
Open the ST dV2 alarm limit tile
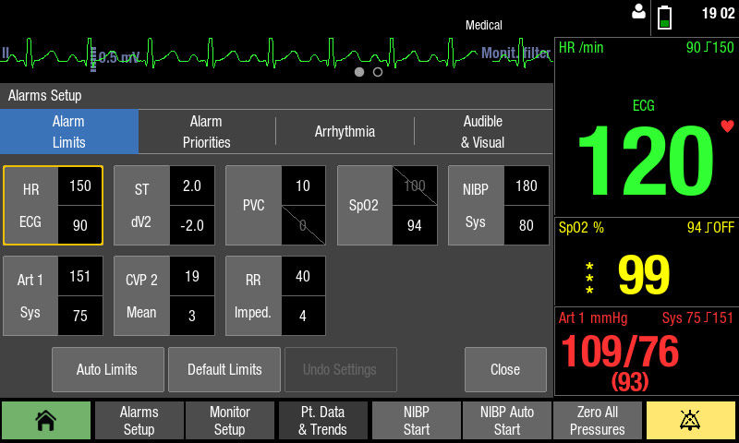pyautogui.click(x=164, y=205)
